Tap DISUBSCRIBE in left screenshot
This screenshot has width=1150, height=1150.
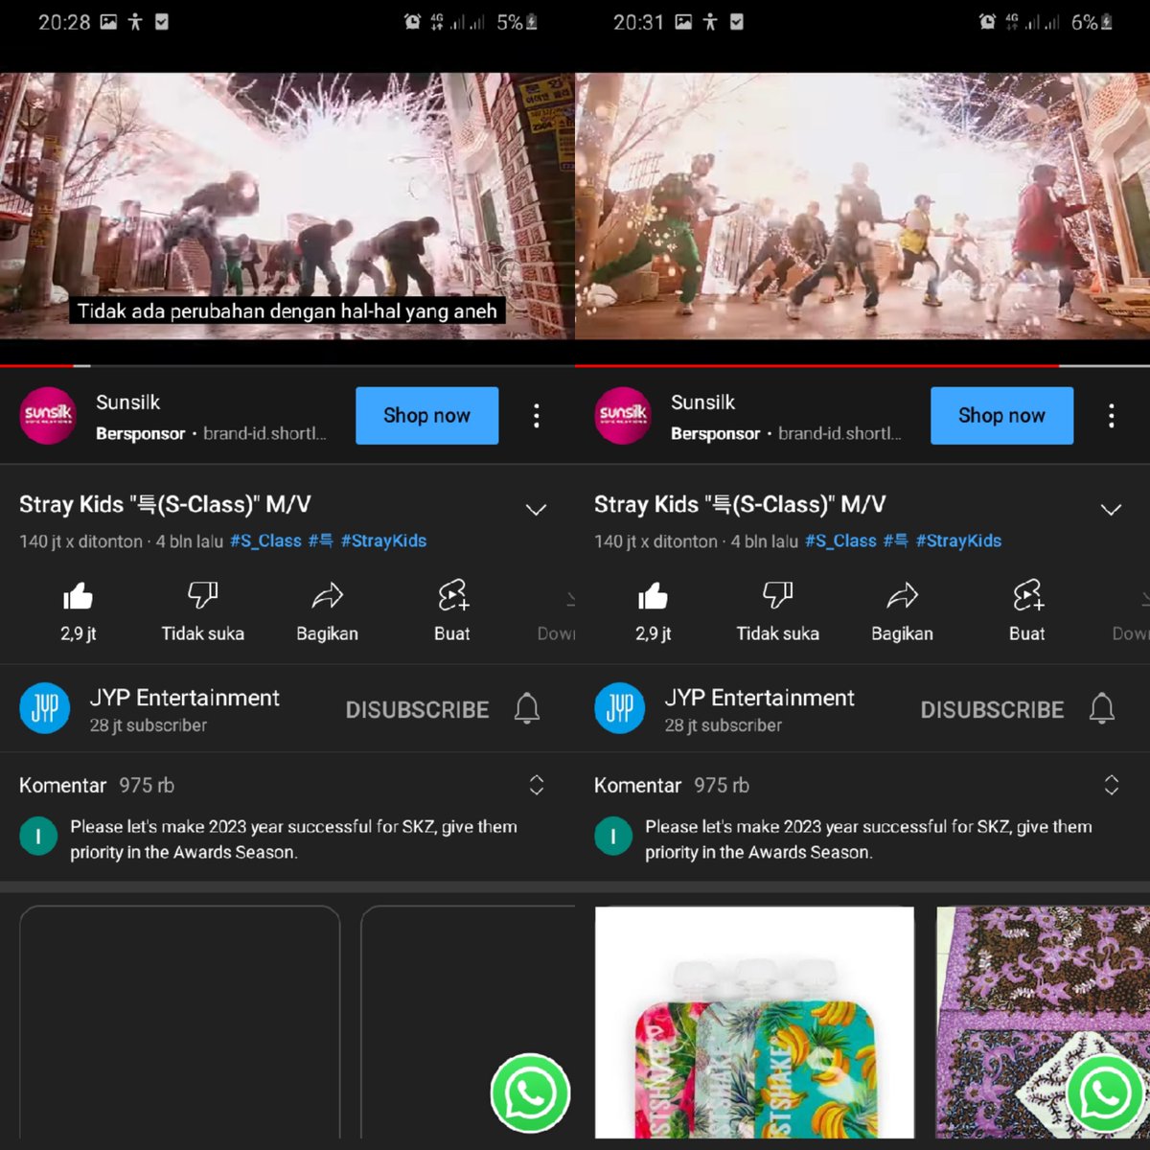click(x=417, y=710)
